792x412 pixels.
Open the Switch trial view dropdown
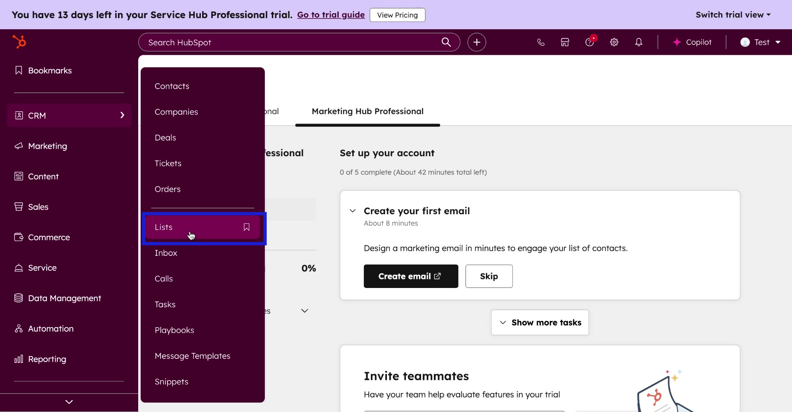pyautogui.click(x=733, y=15)
